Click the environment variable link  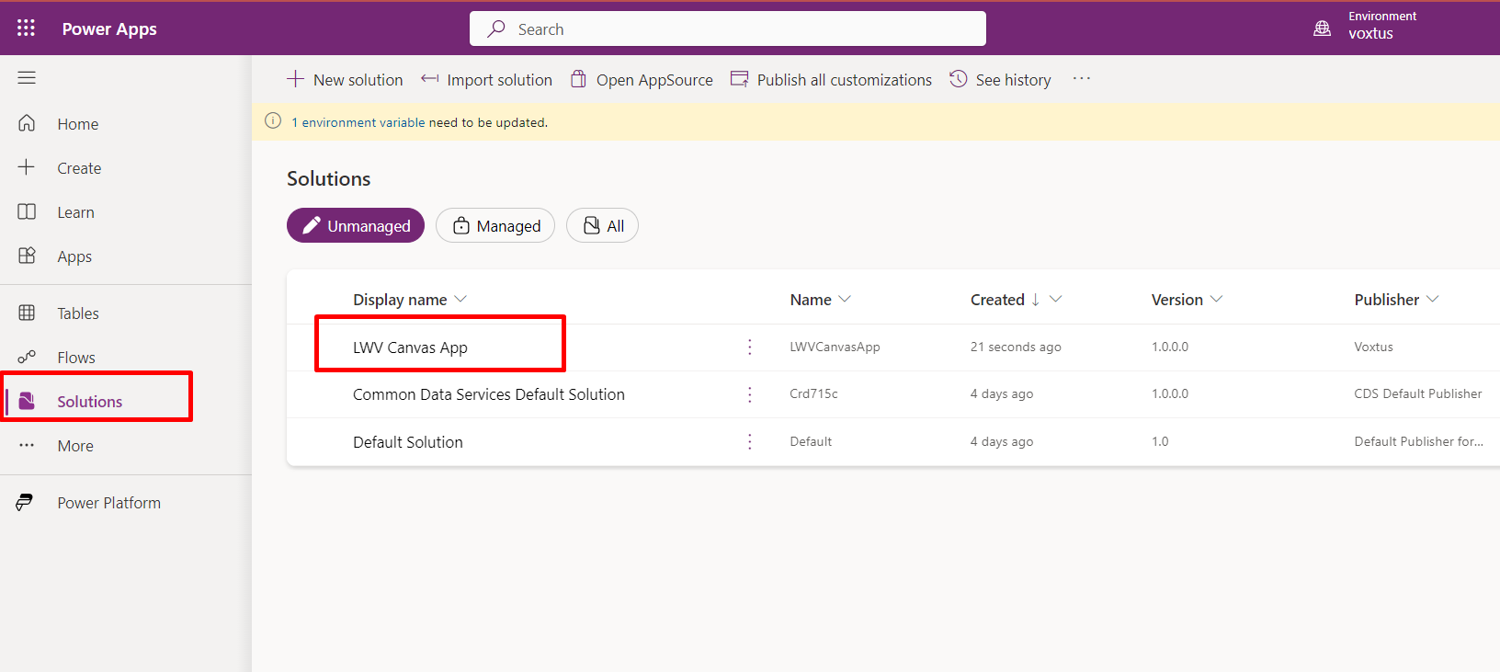[358, 122]
